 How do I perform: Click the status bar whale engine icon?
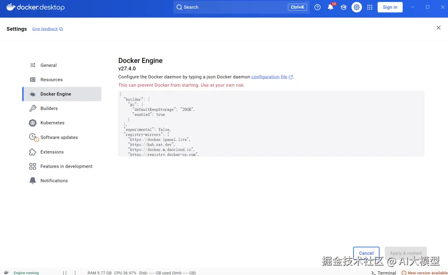pyautogui.click(x=6, y=273)
